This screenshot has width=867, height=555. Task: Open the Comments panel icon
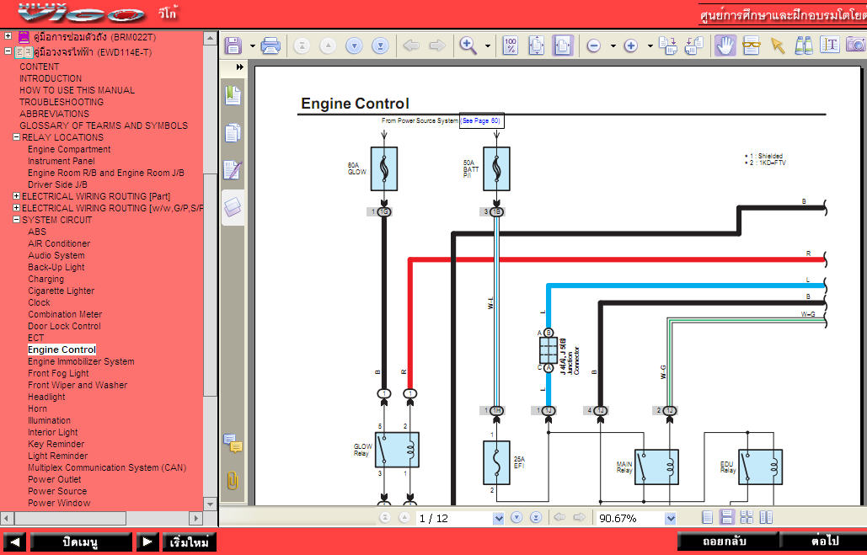233,443
